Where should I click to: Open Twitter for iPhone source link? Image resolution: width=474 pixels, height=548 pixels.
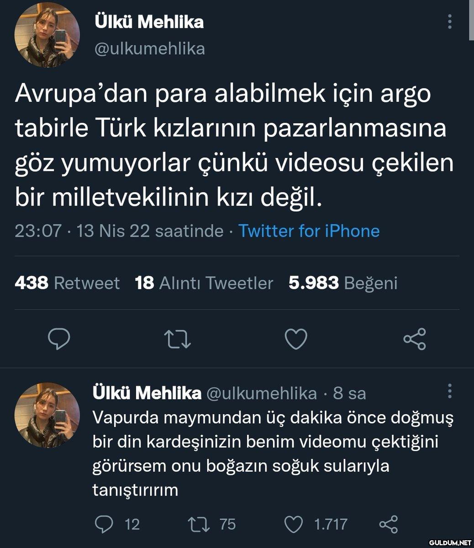tap(309, 231)
